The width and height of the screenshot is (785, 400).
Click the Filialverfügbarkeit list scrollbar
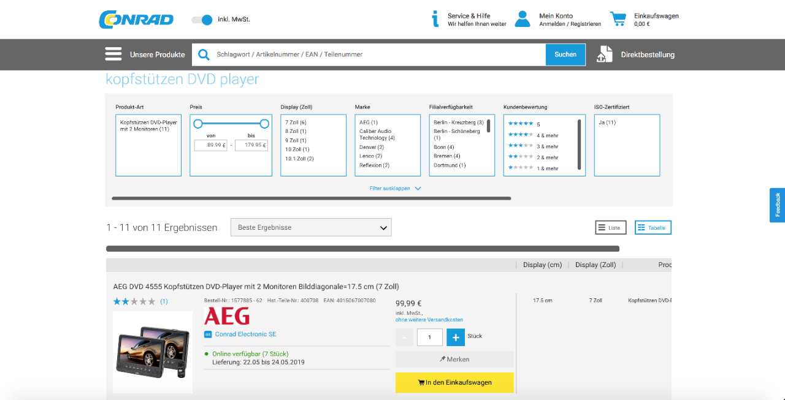point(489,126)
